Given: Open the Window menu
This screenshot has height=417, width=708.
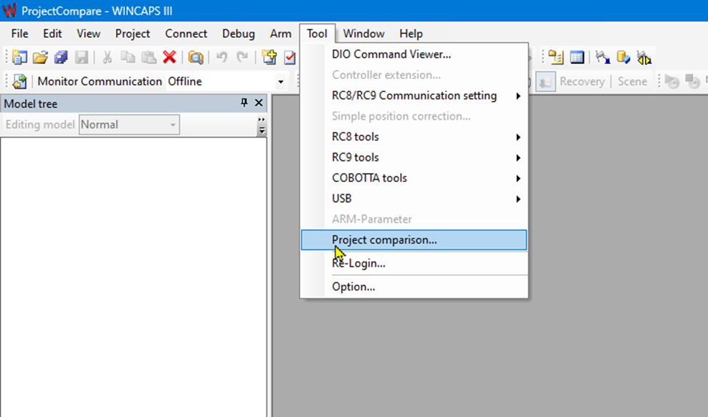Looking at the screenshot, I should point(364,34).
